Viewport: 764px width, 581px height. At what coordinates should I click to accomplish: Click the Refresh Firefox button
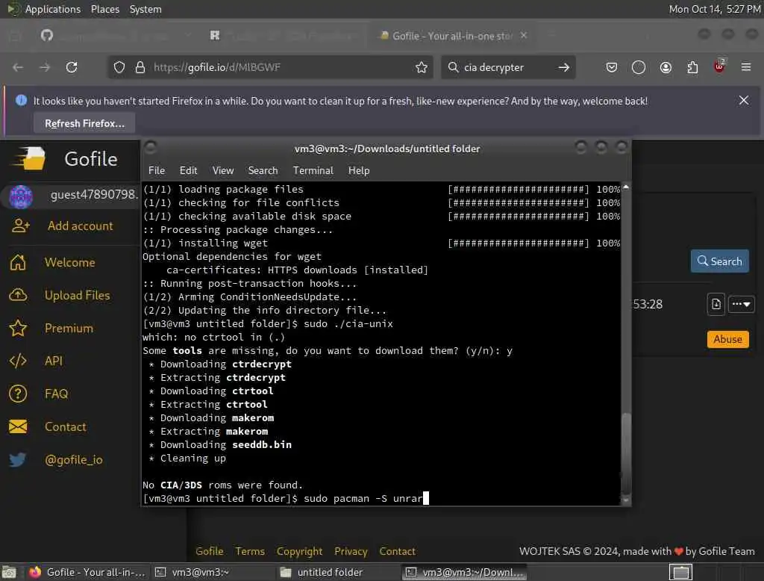84,123
